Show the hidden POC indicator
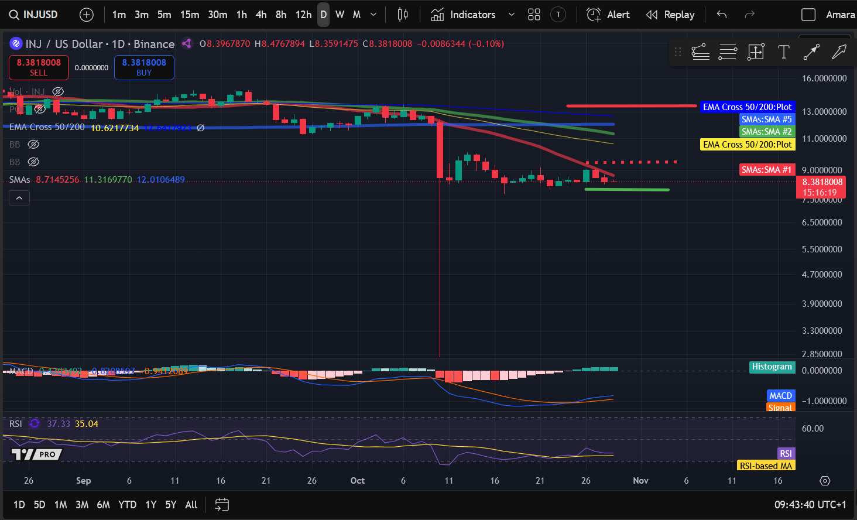Image resolution: width=857 pixels, height=520 pixels. 39,109
